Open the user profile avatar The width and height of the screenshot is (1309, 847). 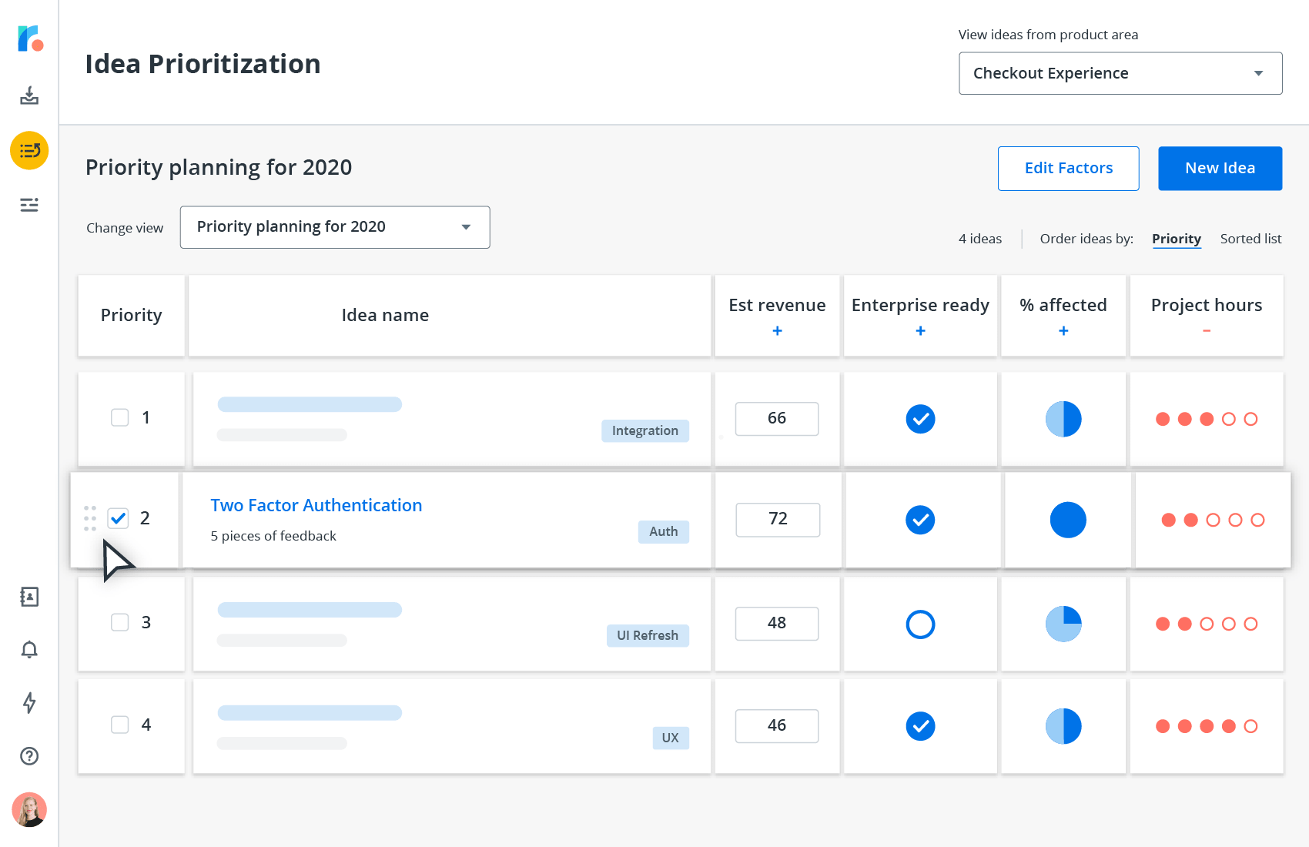29,810
